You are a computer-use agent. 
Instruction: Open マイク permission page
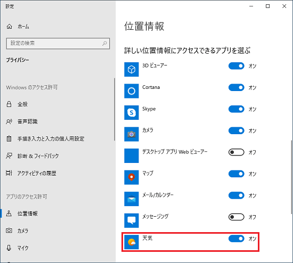(x=23, y=248)
